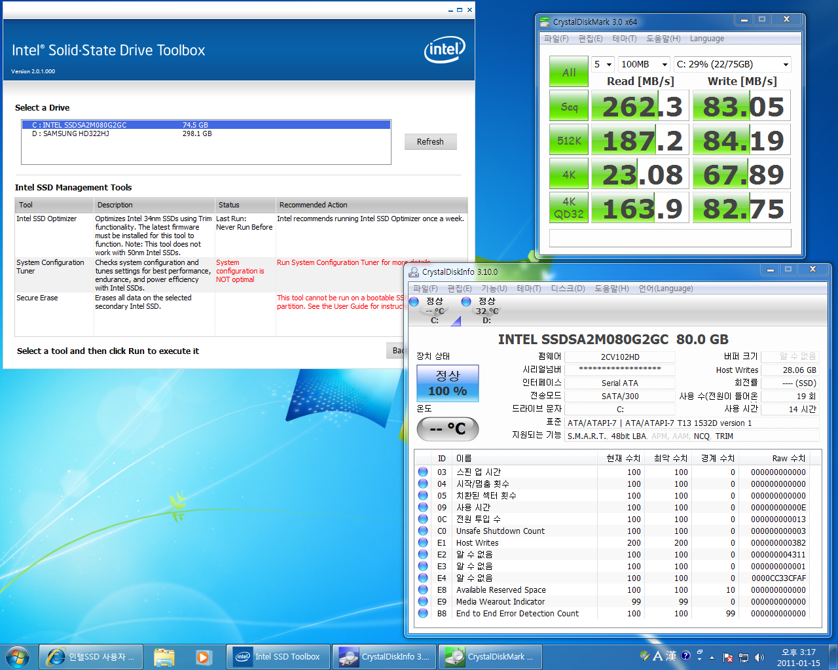This screenshot has height=670, width=838.
Task: Open CrystalDiskInfo 테마(T) menu
Action: tap(528, 289)
